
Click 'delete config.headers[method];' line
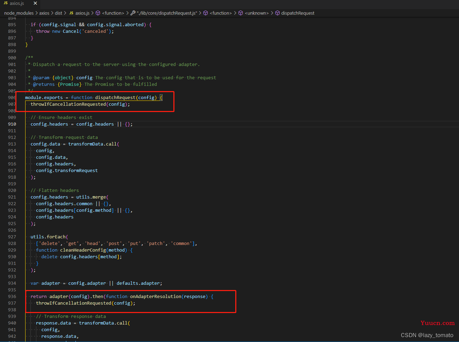(82, 256)
